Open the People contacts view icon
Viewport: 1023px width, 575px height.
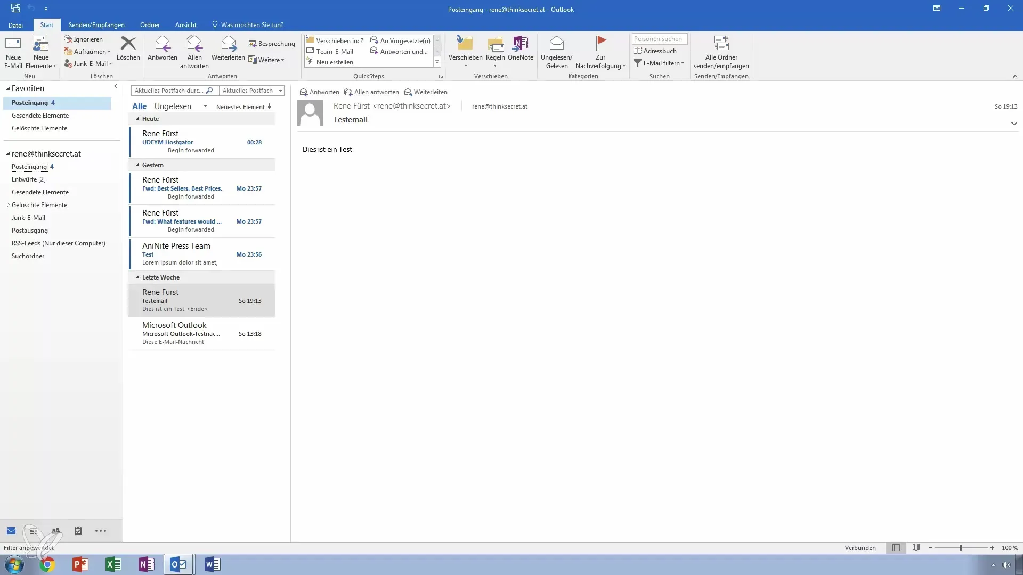[56, 531]
